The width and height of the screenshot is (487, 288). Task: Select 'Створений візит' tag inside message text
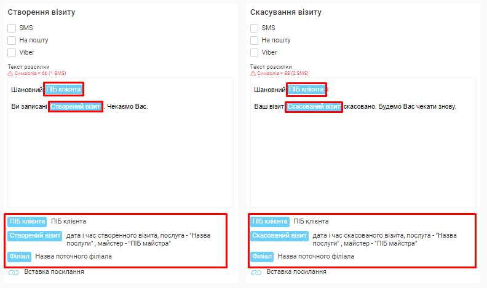click(x=75, y=106)
